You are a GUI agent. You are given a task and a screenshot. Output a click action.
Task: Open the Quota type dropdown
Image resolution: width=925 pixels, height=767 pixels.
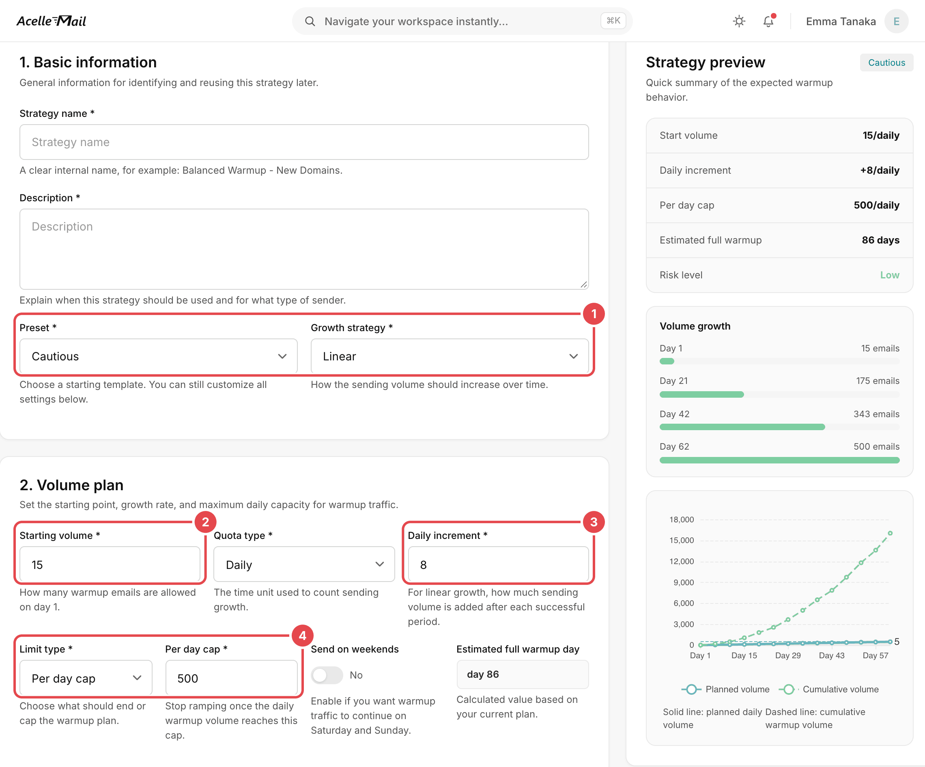coord(304,564)
